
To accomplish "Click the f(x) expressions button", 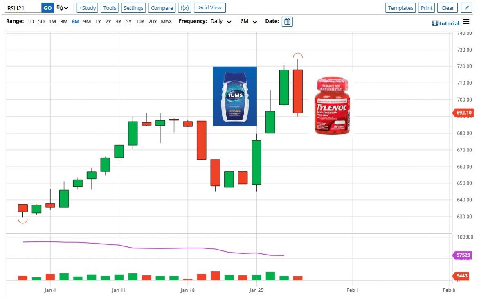I will coord(184,8).
